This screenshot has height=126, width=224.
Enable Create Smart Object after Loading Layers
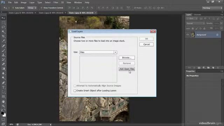75,91
